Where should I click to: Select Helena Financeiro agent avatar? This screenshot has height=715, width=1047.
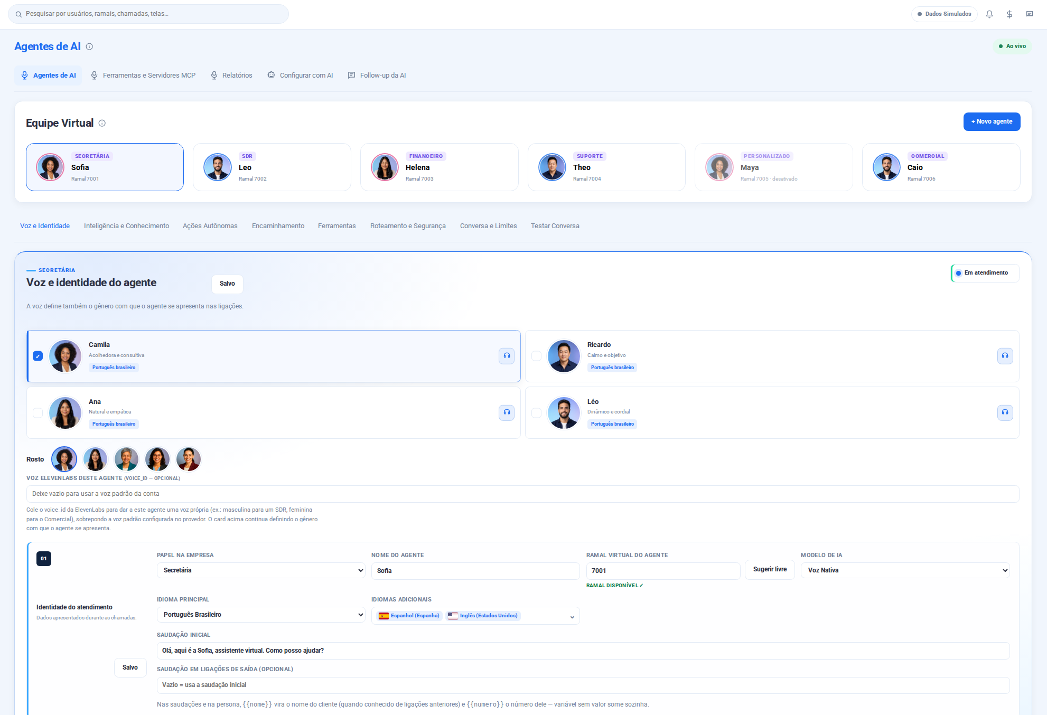pos(385,167)
